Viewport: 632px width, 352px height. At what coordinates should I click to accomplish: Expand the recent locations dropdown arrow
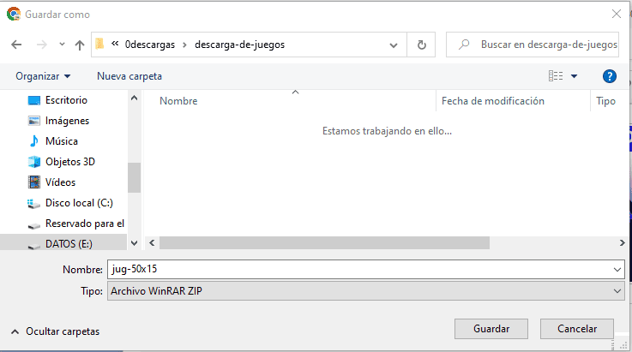tap(62, 45)
